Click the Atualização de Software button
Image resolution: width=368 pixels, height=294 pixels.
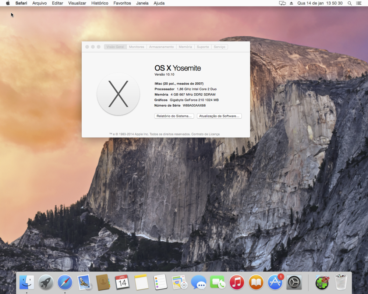click(x=219, y=116)
